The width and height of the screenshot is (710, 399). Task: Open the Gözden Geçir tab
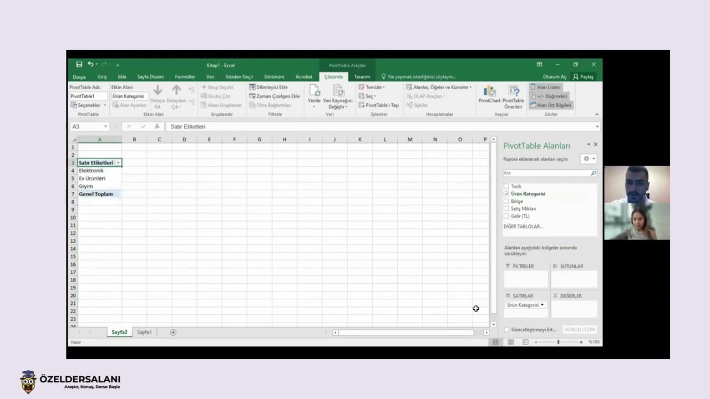coord(239,76)
